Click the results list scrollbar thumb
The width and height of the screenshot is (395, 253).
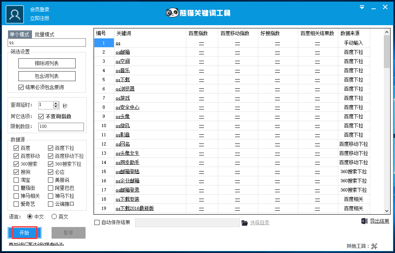tap(387, 52)
